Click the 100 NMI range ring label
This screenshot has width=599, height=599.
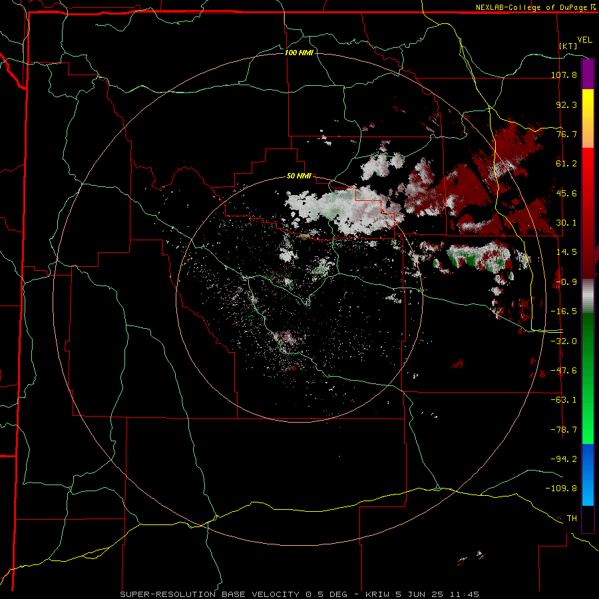pos(299,53)
